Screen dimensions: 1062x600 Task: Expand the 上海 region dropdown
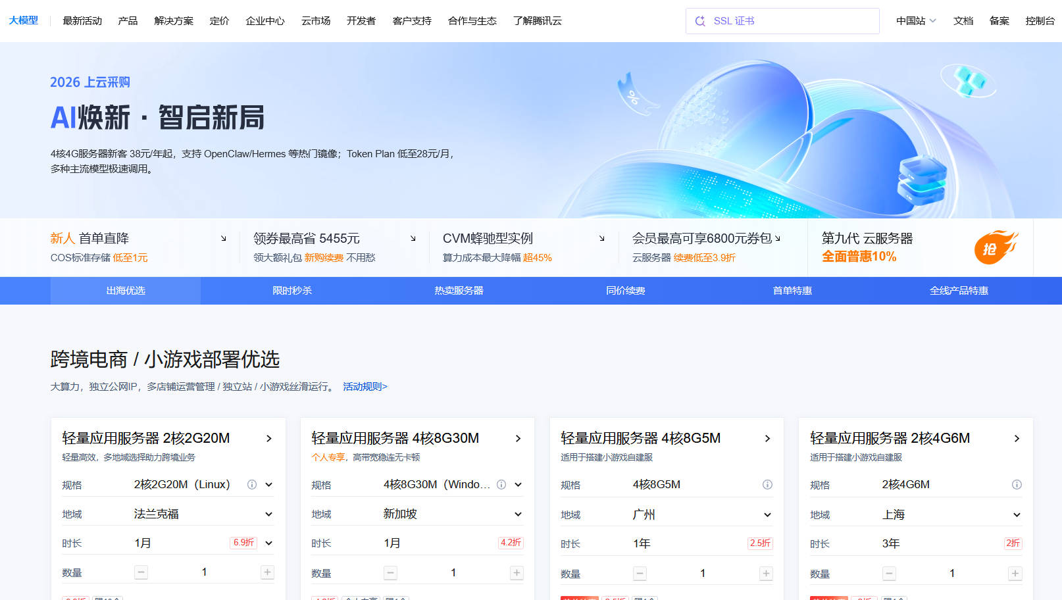point(1017,515)
